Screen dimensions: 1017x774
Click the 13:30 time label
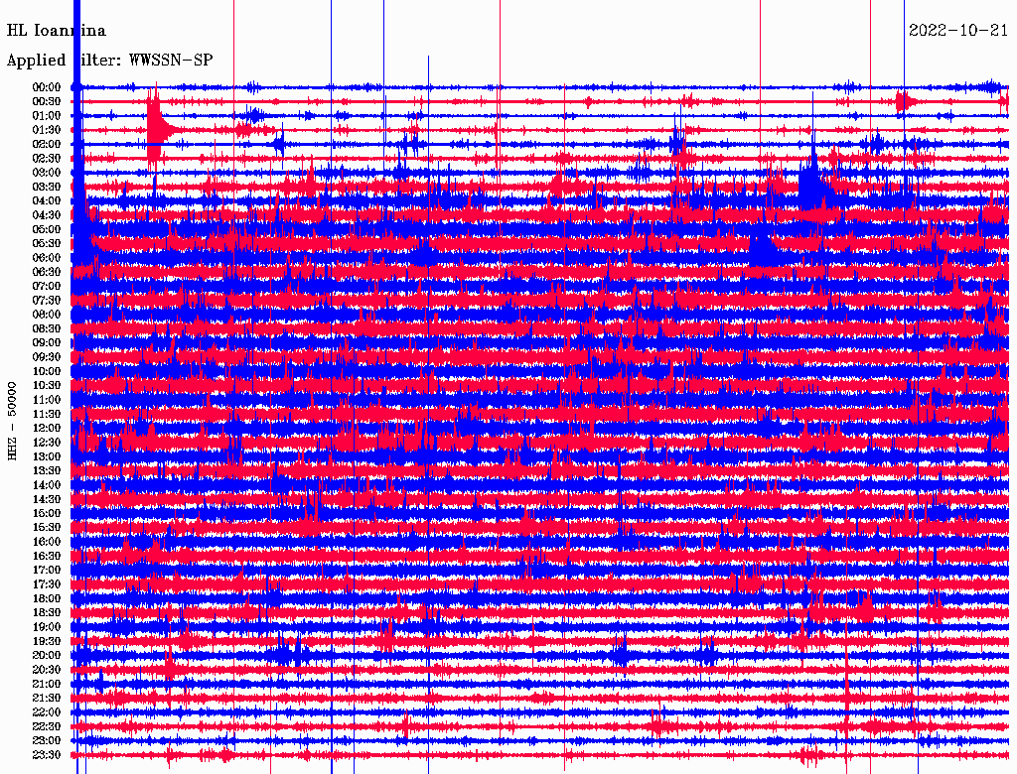point(47,471)
